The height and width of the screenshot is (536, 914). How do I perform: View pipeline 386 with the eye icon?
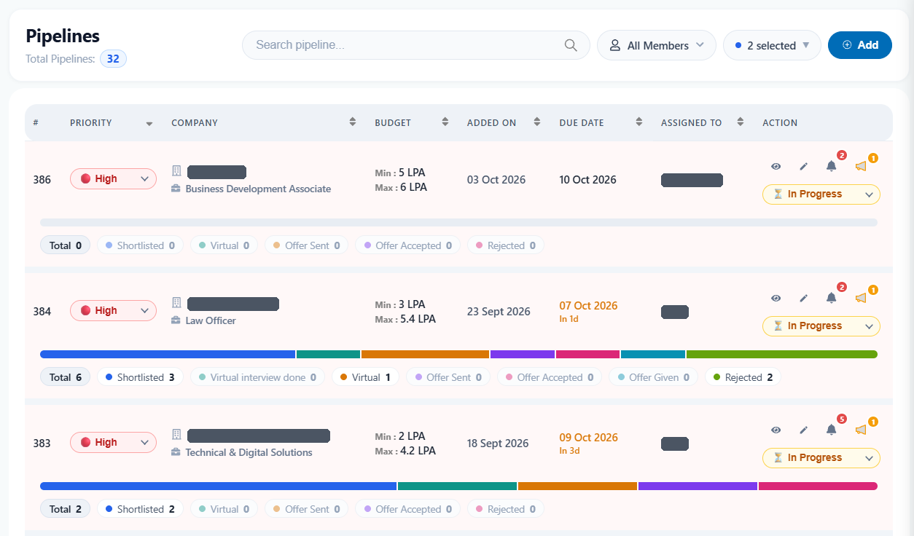(x=776, y=166)
